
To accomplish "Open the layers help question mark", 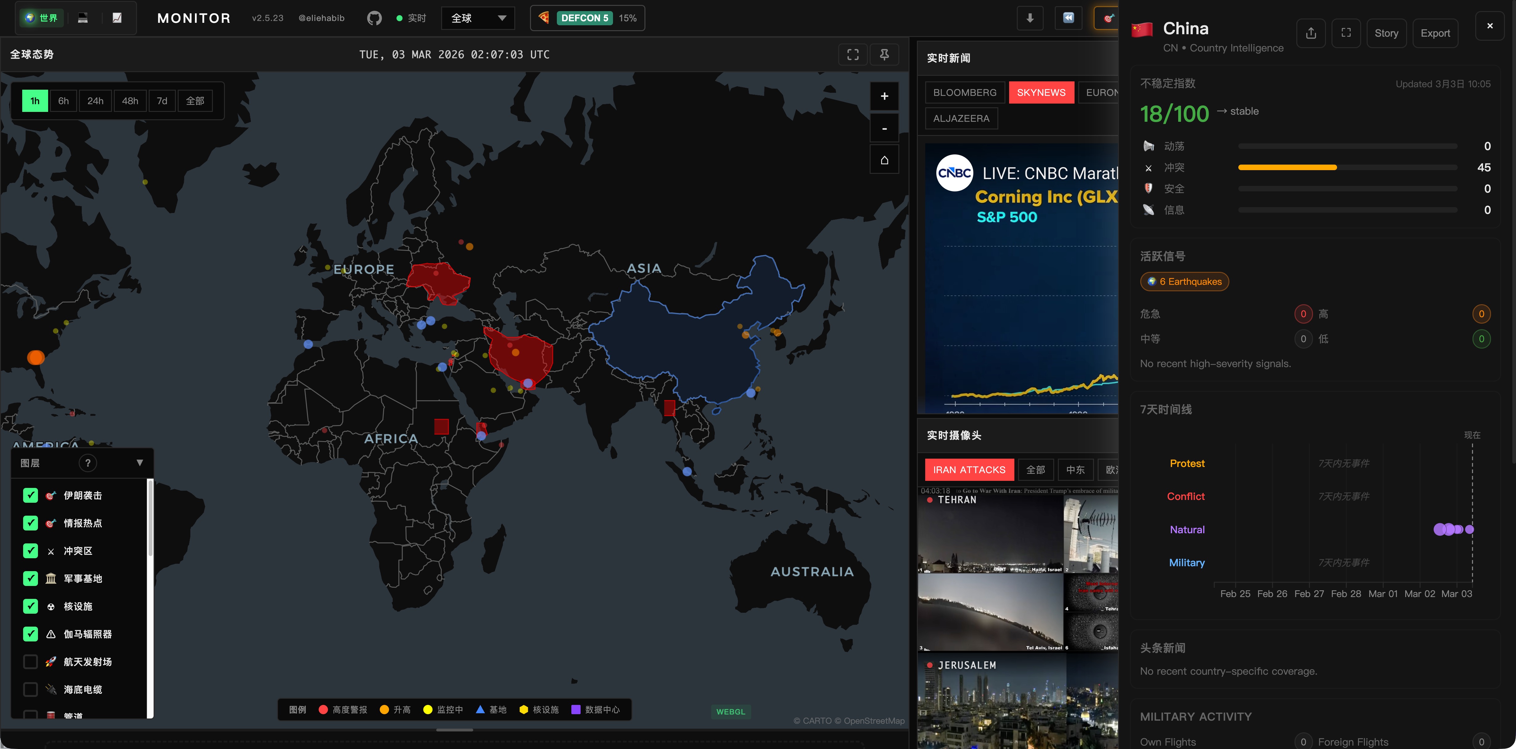I will pyautogui.click(x=88, y=463).
